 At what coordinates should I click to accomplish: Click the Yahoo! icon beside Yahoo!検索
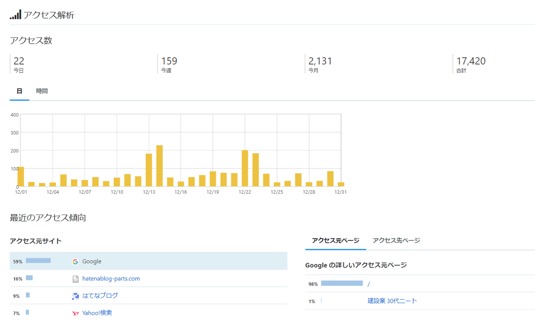(75, 313)
